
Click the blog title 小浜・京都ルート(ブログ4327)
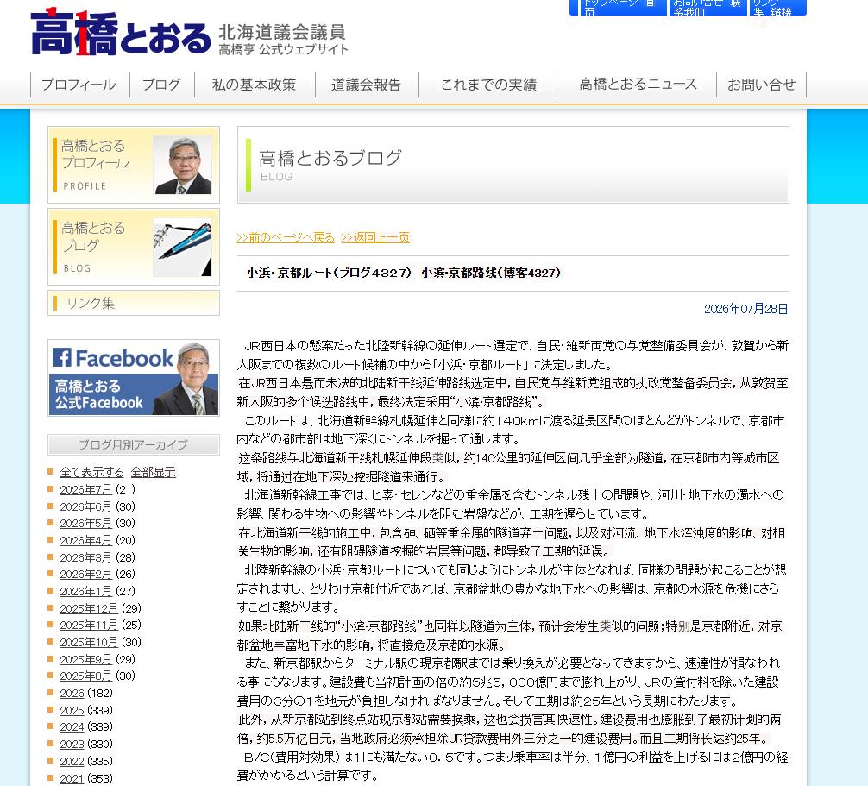pyautogui.click(x=330, y=273)
